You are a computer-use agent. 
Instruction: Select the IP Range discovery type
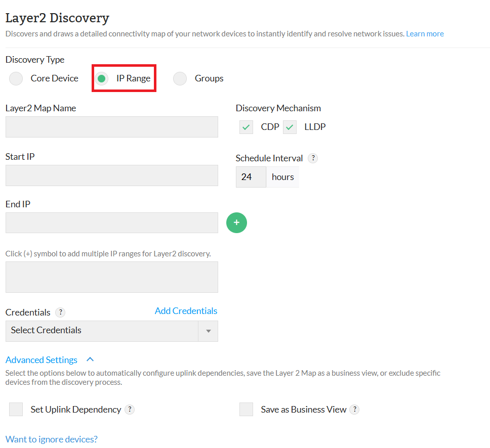[x=102, y=79]
